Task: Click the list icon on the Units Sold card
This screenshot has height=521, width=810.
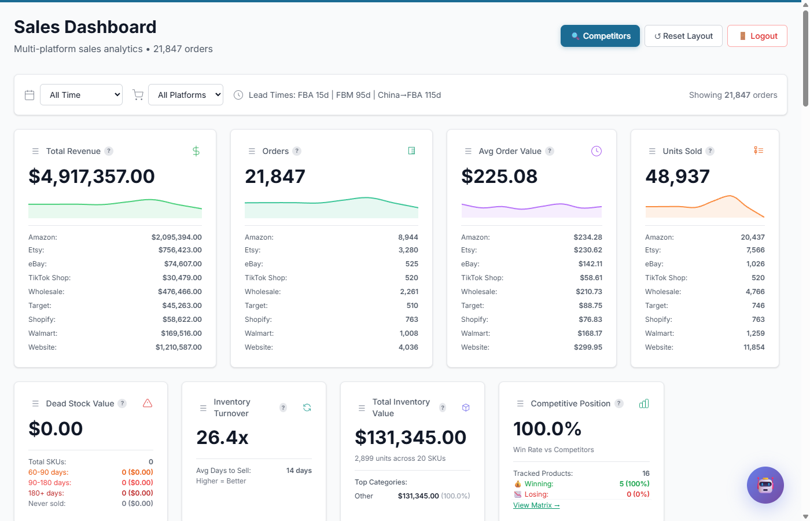Action: click(759, 150)
